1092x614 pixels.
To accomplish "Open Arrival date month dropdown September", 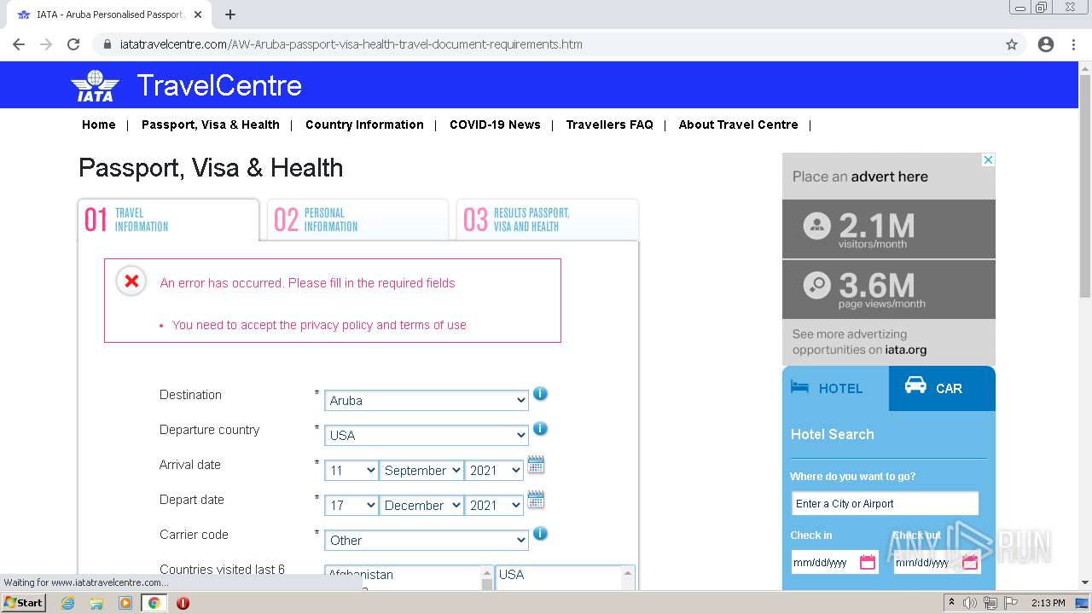I will point(421,471).
